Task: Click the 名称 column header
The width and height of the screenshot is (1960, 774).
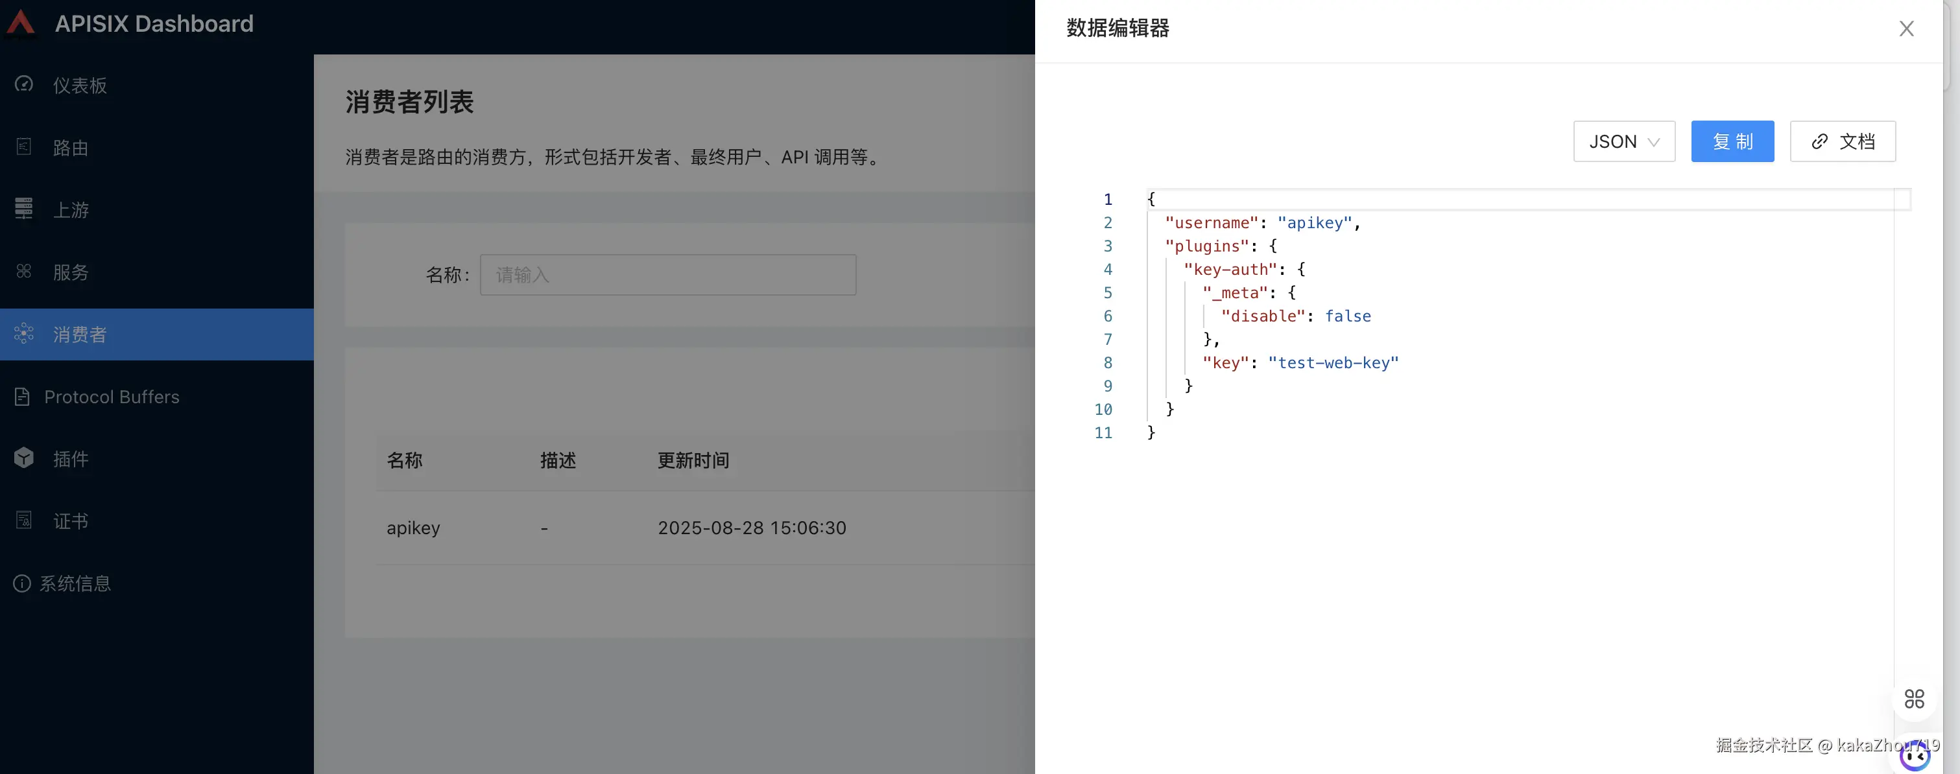Action: pos(405,460)
